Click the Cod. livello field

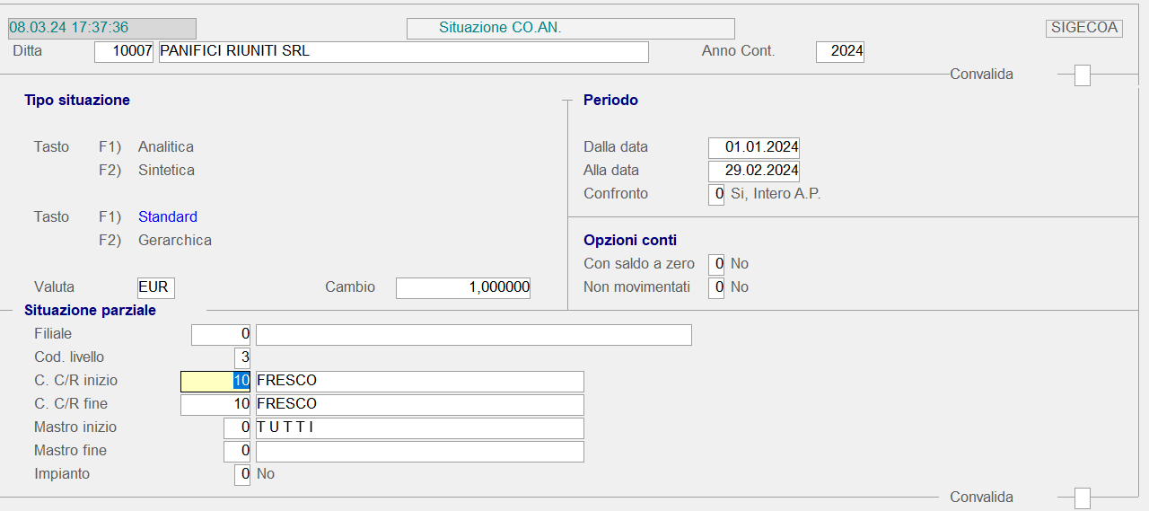pyautogui.click(x=241, y=357)
